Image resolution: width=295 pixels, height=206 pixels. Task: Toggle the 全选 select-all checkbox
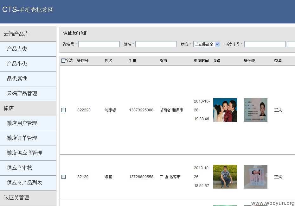(64, 60)
